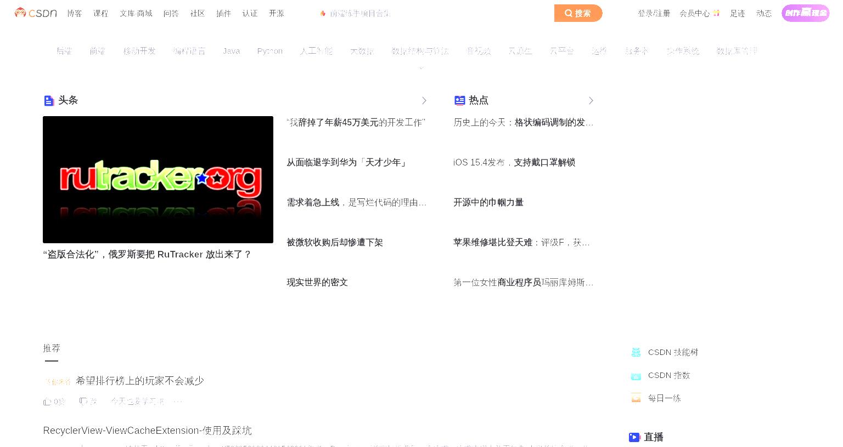Open more 热点 with the right chevron
Image resolution: width=843 pixels, height=447 pixels.
(x=591, y=100)
